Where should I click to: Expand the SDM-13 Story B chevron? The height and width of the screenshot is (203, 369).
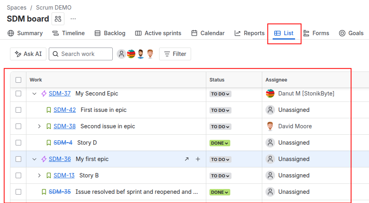pos(39,175)
